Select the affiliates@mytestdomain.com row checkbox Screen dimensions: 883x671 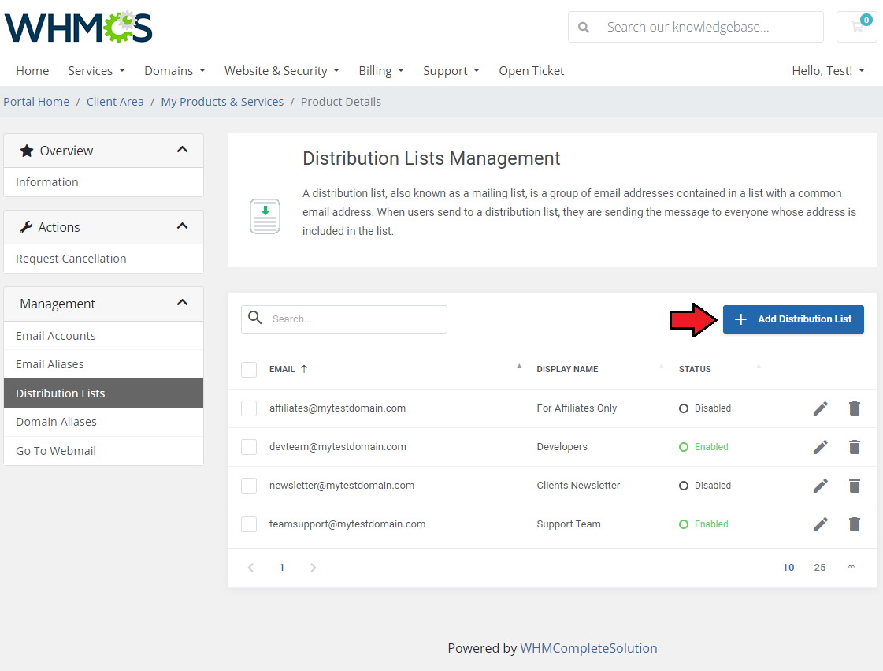tap(249, 408)
